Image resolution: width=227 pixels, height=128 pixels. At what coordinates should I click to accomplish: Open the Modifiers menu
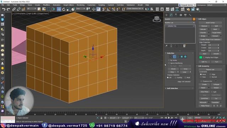(46, 5)
